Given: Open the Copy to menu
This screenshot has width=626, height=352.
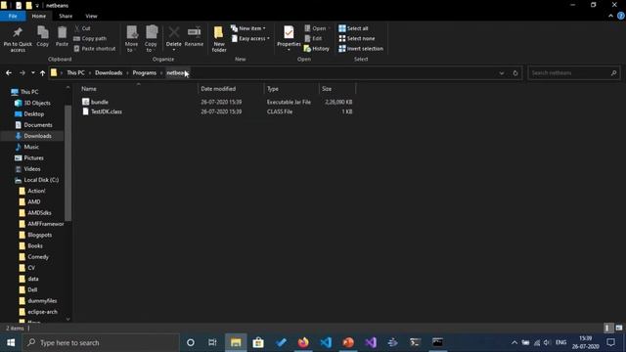Looking at the screenshot, I should click(x=151, y=39).
